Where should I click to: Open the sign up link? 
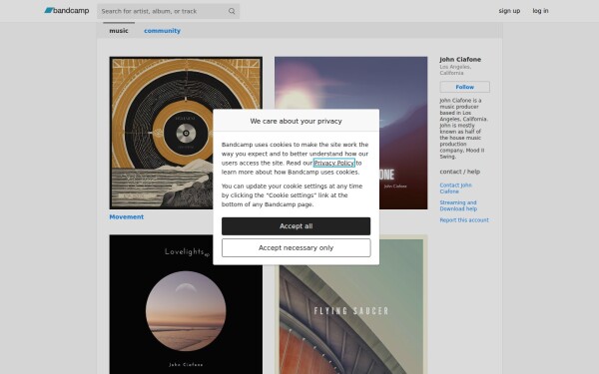coord(509,11)
